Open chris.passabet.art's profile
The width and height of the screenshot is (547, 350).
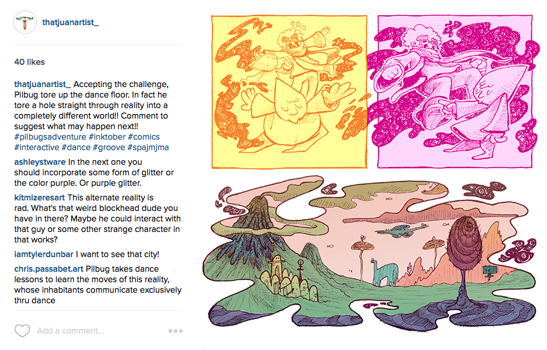click(x=49, y=269)
